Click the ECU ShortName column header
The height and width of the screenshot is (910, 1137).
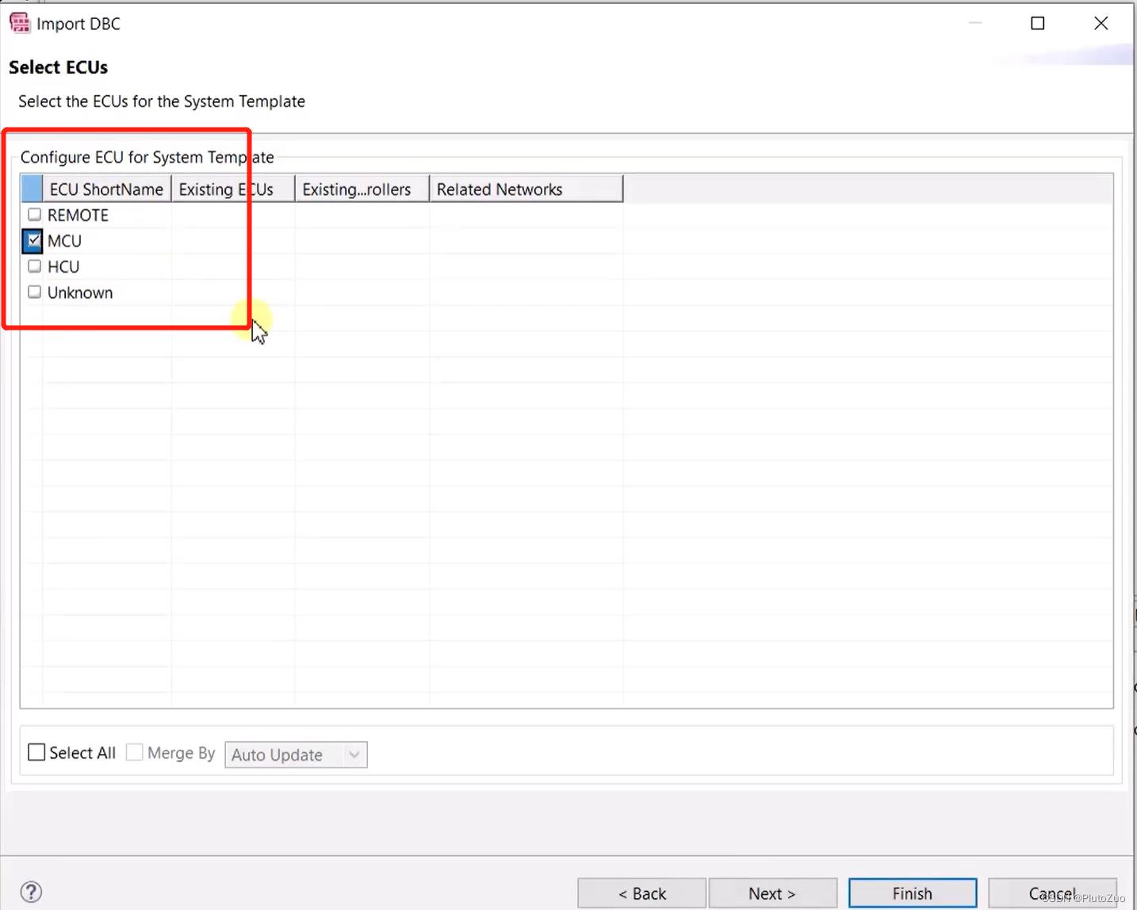[106, 189]
